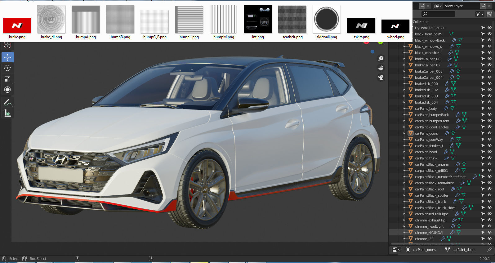Image resolution: width=495 pixels, height=263 pixels.
Task: Select carPaint_doorHandles in outliner
Action: pos(431,127)
